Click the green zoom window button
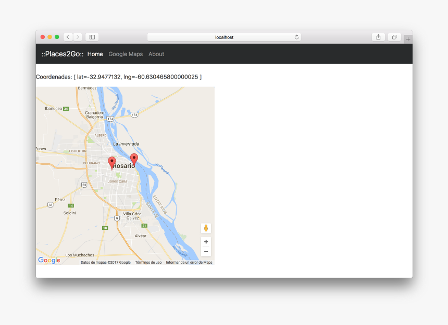448x325 pixels. [x=57, y=37]
